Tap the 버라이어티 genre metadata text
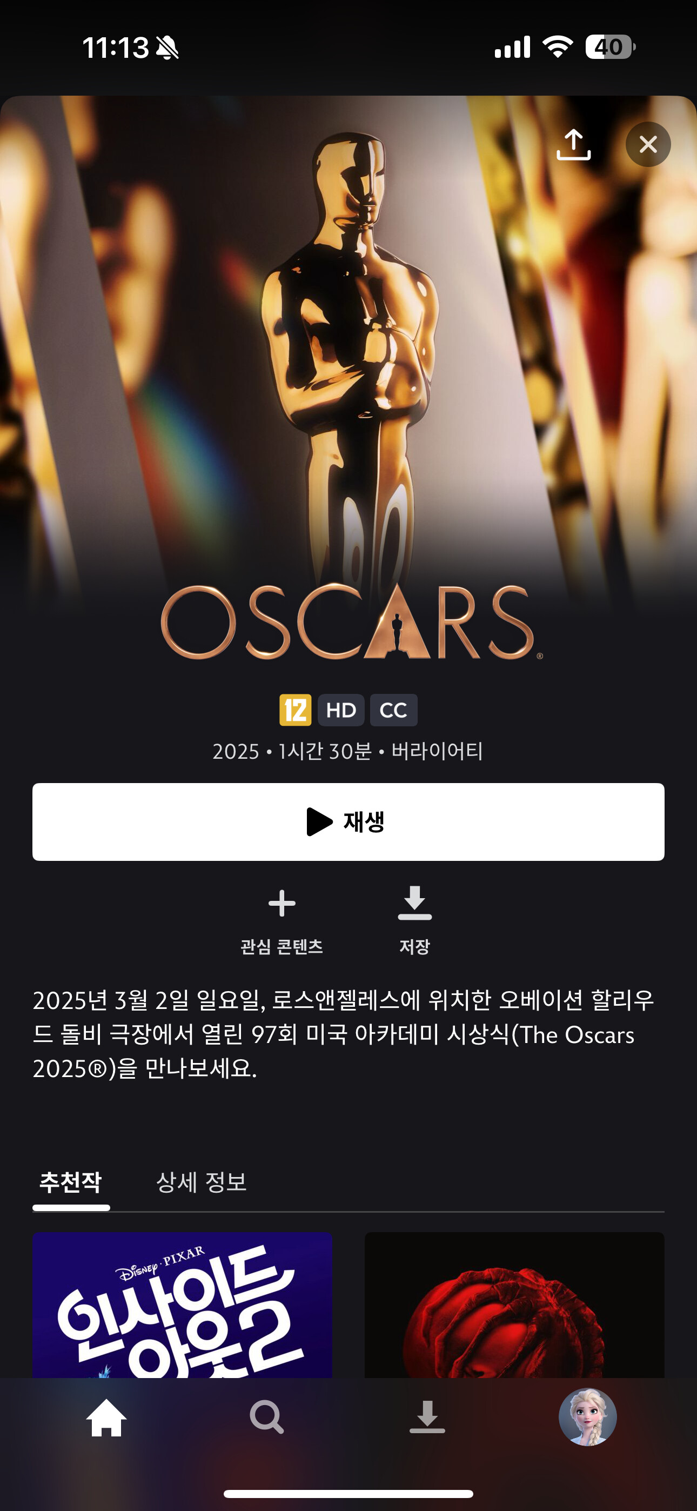Viewport: 697px width, 1511px height. (x=437, y=751)
